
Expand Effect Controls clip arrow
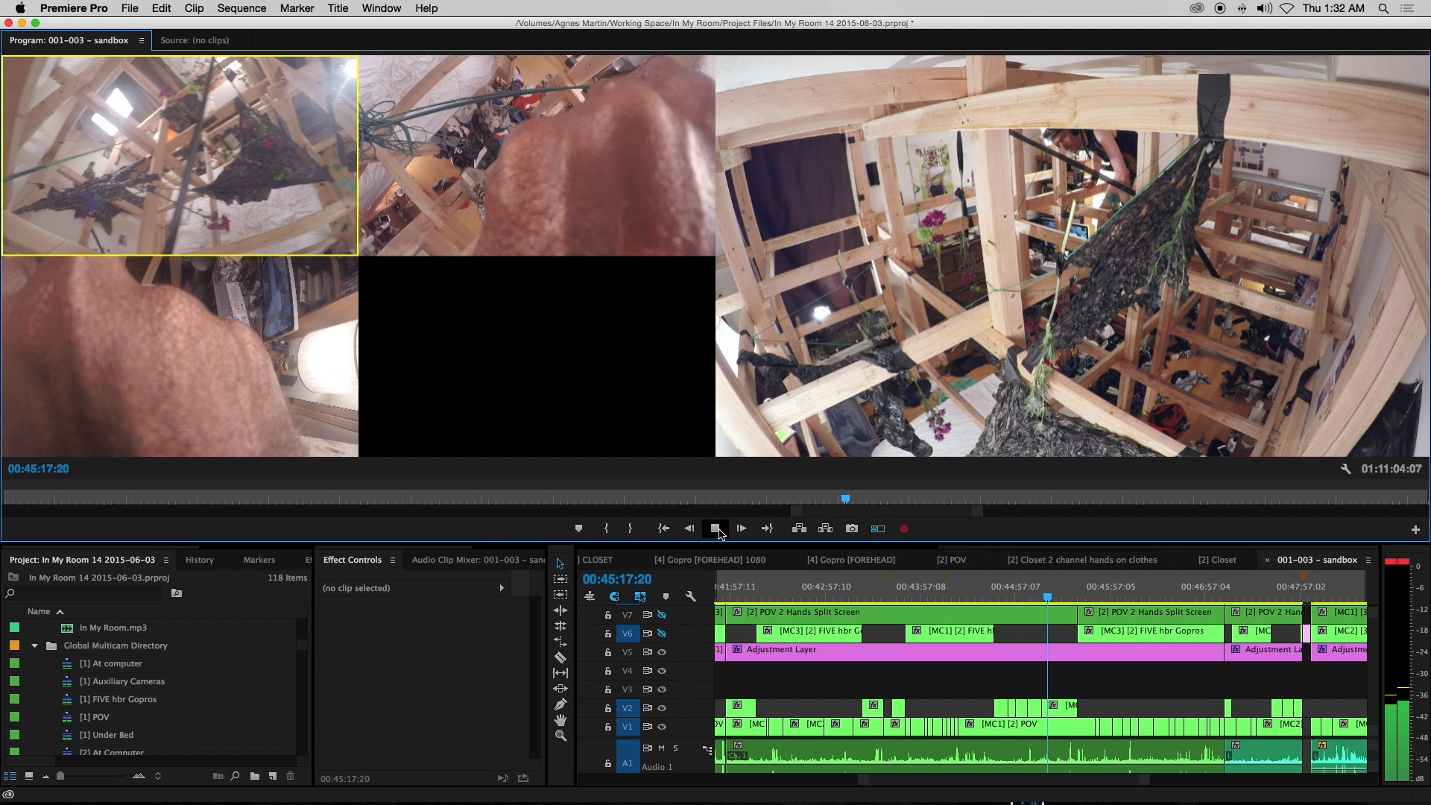[502, 588]
